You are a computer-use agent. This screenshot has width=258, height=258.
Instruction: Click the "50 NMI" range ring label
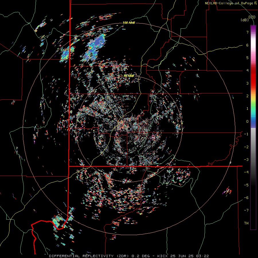(x=129, y=76)
